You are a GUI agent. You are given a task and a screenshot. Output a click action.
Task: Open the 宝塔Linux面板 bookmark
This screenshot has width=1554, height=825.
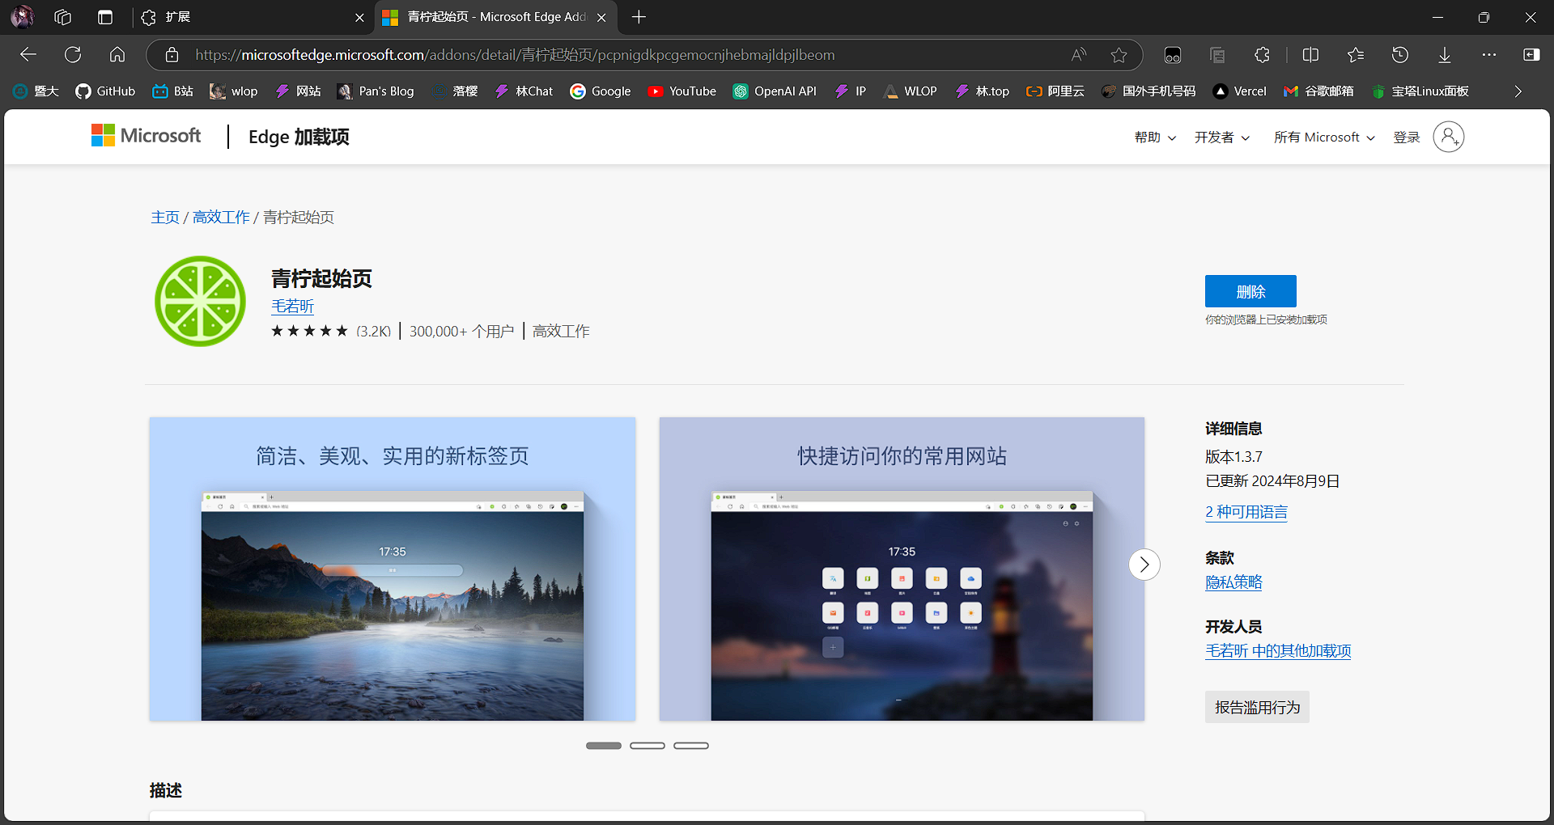tap(1420, 91)
